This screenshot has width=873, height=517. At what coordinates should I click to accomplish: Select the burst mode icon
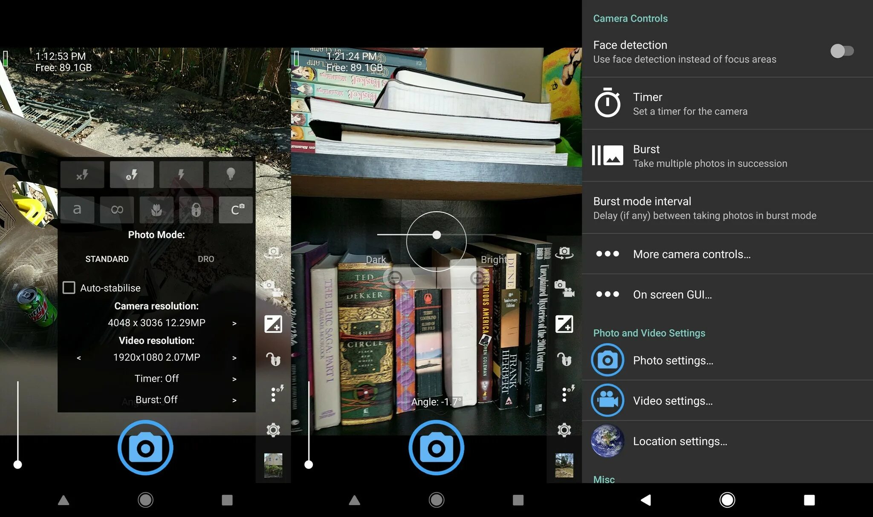point(609,156)
